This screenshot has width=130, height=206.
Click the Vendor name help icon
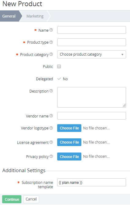51,116
